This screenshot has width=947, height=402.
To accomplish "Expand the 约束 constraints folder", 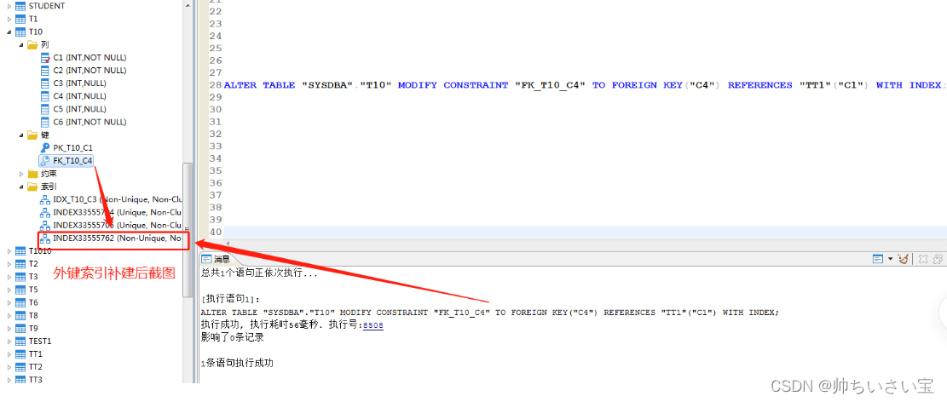I will (22, 174).
